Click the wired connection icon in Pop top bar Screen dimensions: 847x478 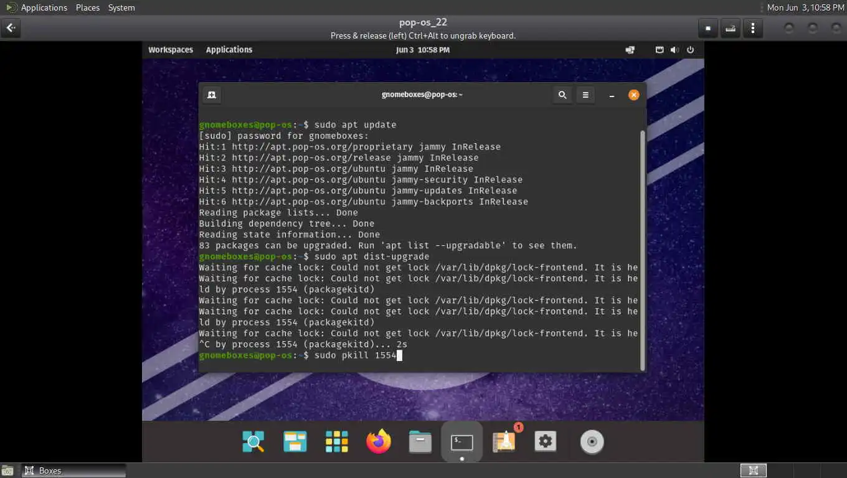click(660, 50)
